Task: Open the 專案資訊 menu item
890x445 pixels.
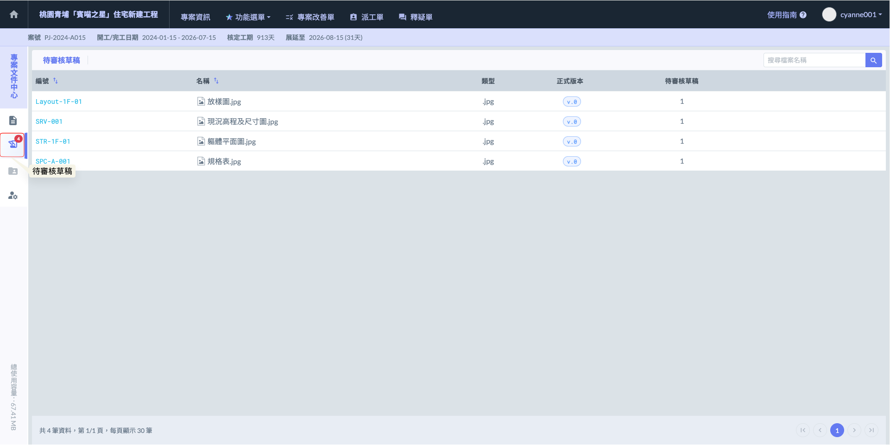Action: coord(195,17)
